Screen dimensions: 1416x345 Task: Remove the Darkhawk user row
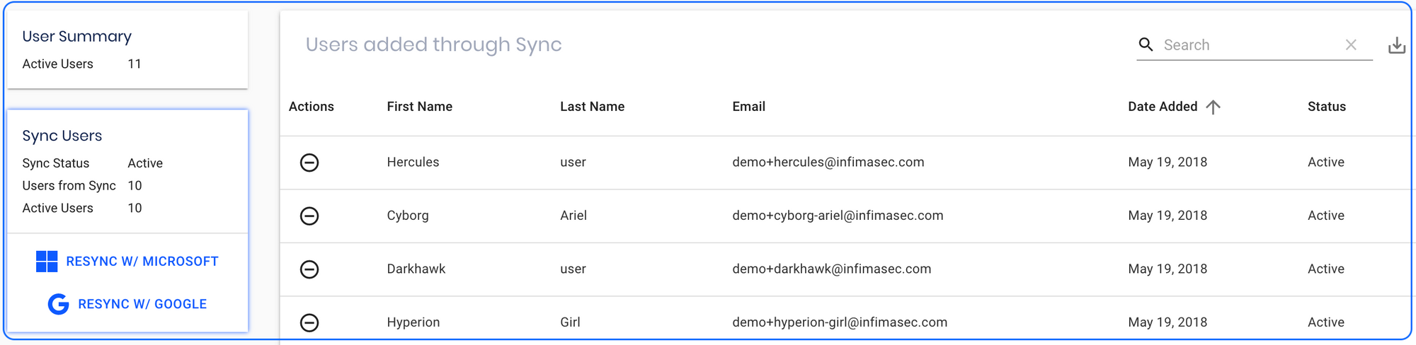point(309,269)
